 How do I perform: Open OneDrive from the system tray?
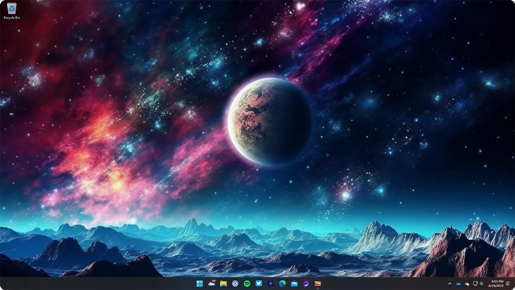point(458,284)
